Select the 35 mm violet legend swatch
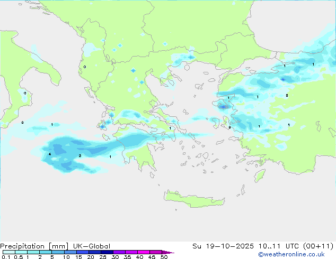 click(x=131, y=252)
